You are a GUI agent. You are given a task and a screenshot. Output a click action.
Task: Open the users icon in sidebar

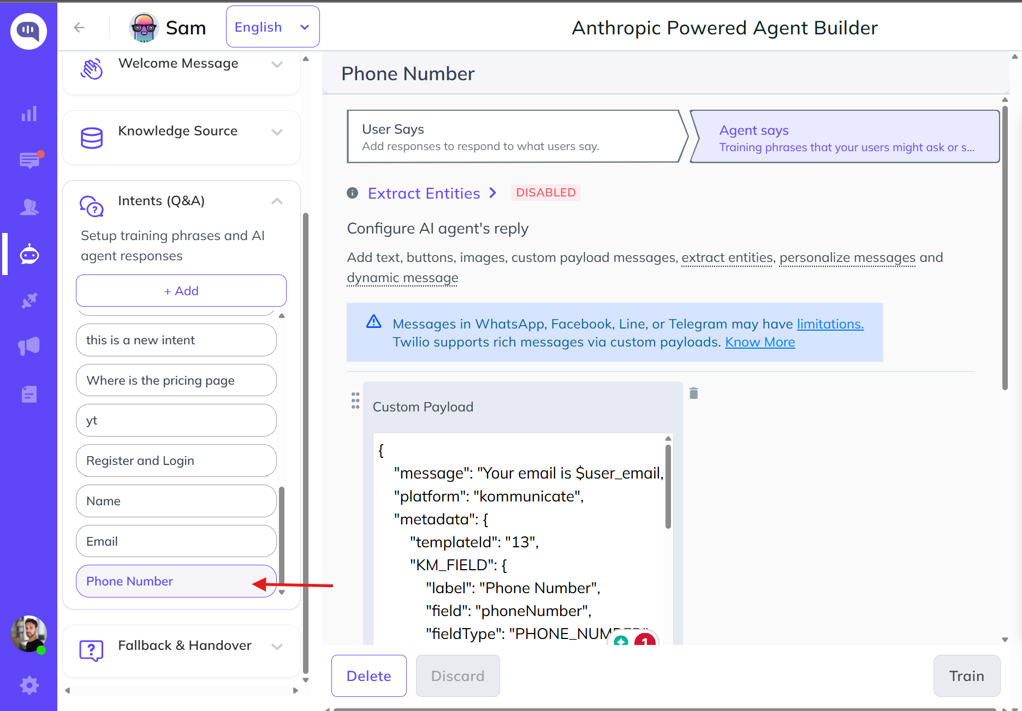[29, 207]
